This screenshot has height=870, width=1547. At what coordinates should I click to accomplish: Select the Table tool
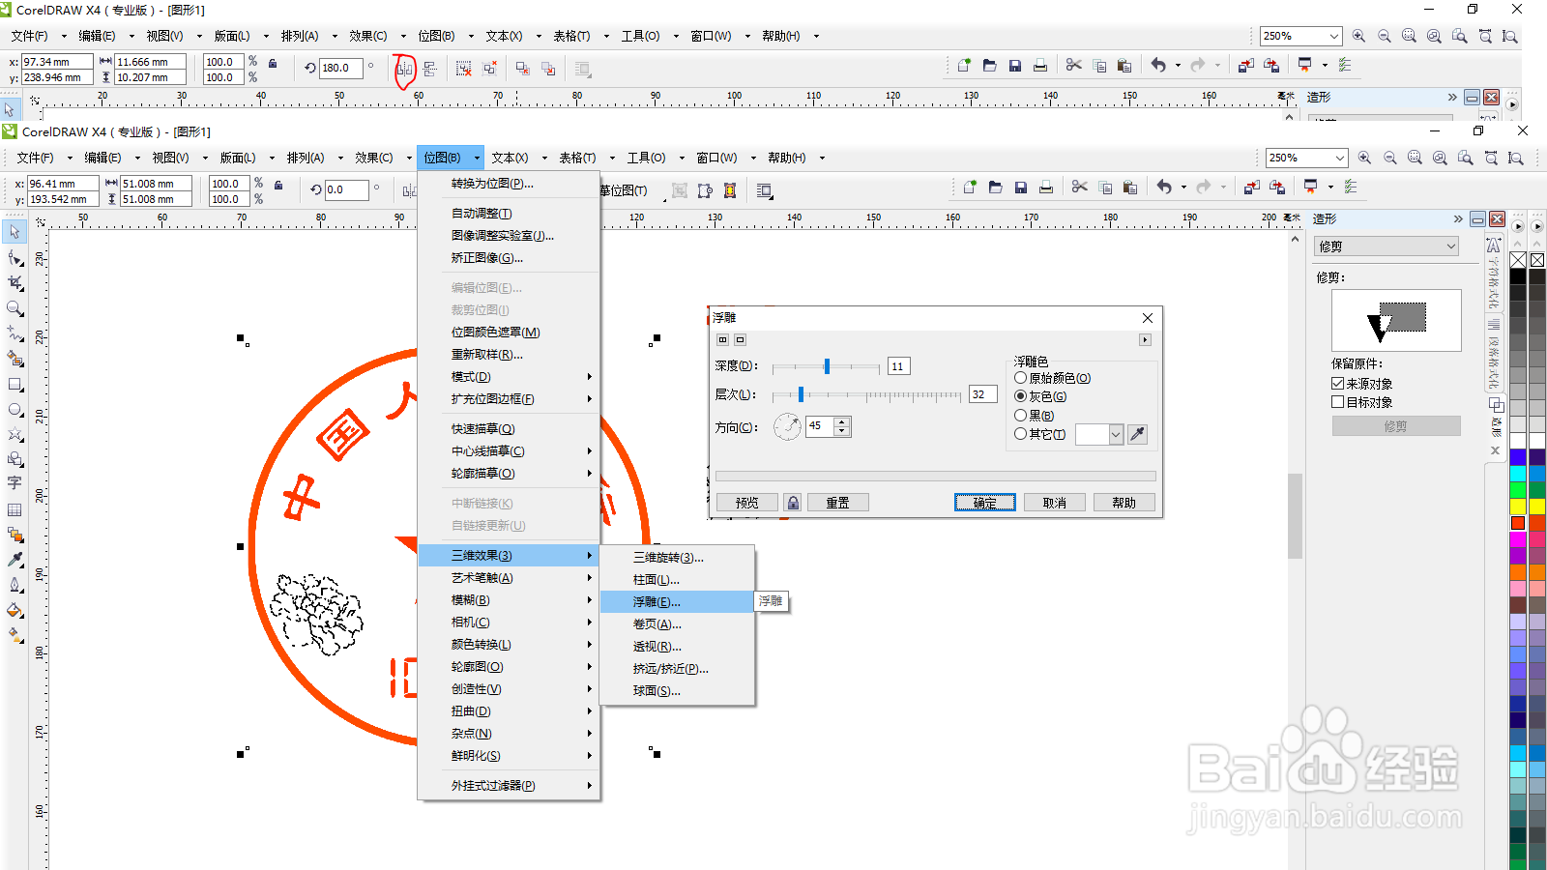15,509
